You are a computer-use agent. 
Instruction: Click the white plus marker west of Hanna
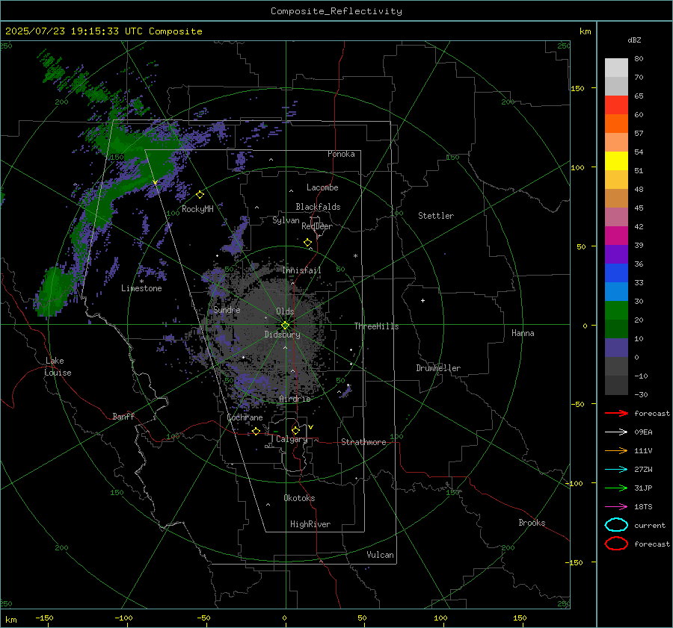point(422,300)
